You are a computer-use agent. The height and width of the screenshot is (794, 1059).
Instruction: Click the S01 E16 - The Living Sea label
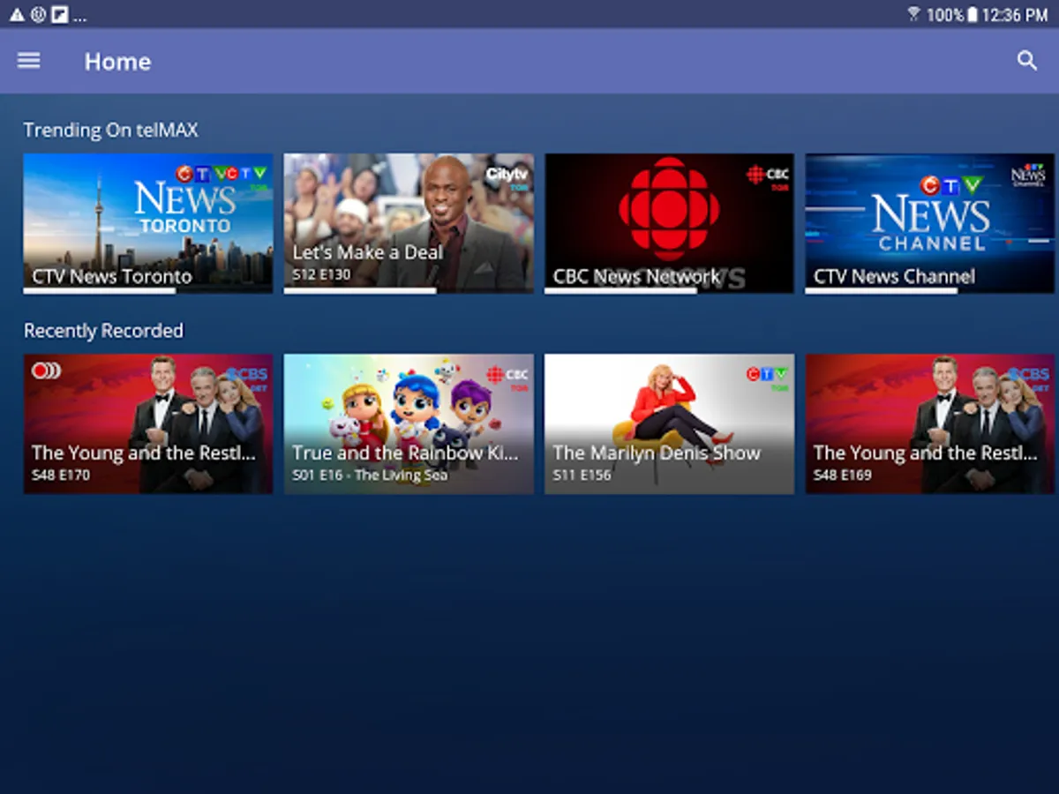370,476
